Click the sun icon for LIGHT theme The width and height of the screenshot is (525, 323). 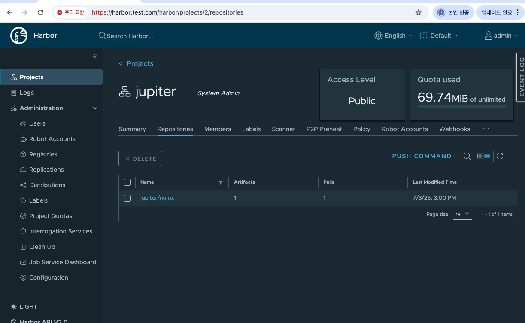[x=14, y=307]
